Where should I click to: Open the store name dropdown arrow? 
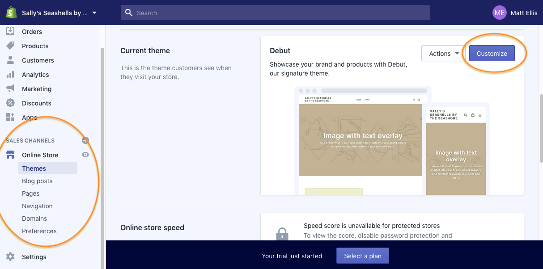(94, 13)
